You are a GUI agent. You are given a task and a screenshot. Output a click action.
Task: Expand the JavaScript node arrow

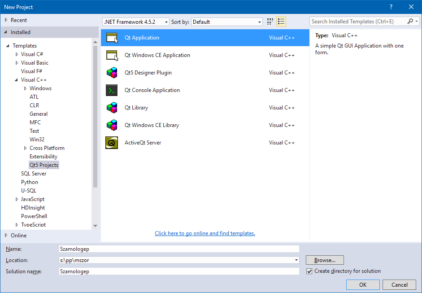coord(17,199)
